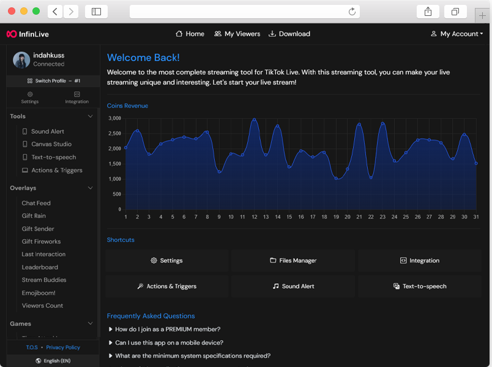Screen dimensions: 492x367
Task: Open Settings gear icon in sidebar
Action: [x=29, y=94]
